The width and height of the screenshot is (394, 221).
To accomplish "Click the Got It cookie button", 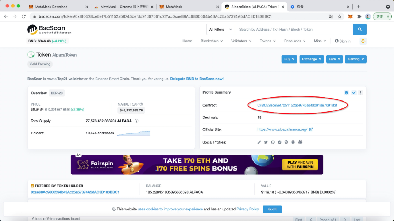I will coord(272,209).
